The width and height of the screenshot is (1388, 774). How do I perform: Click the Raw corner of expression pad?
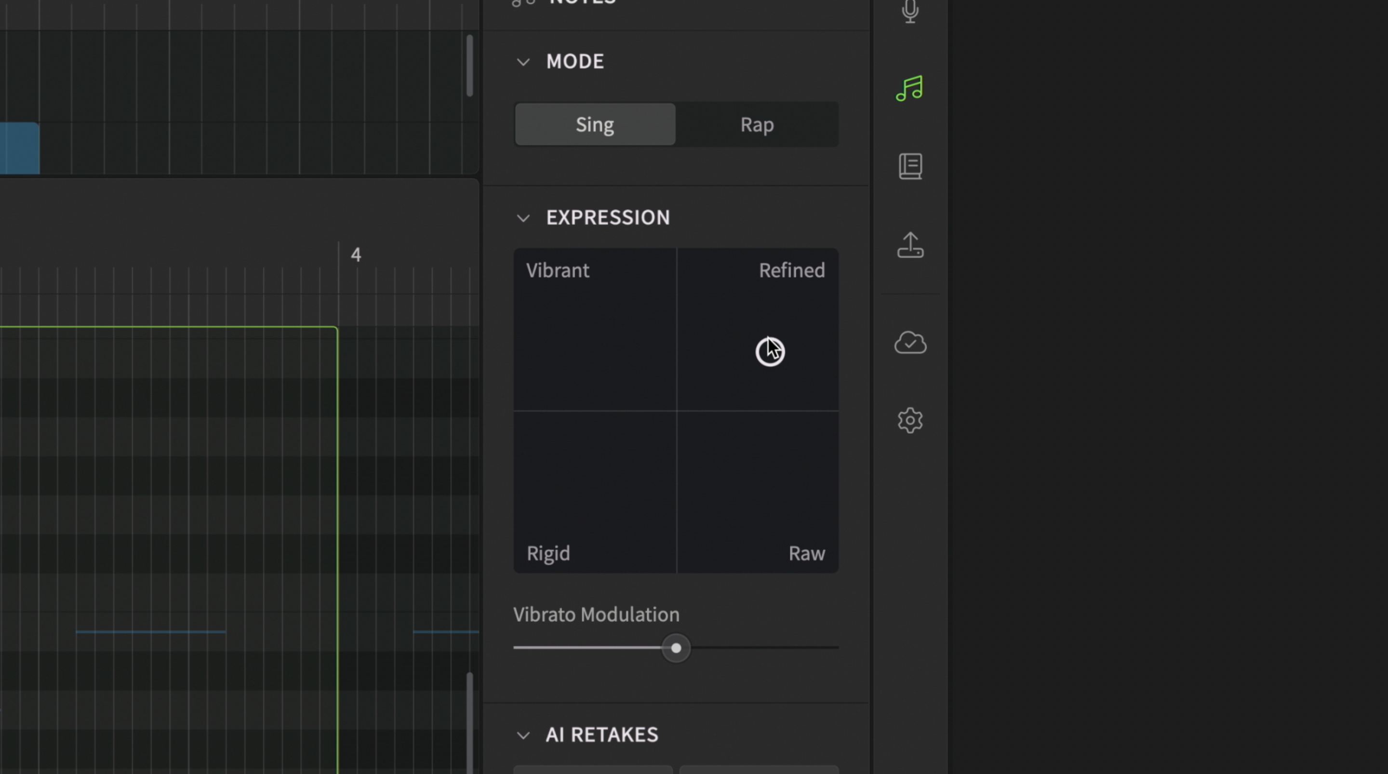807,554
